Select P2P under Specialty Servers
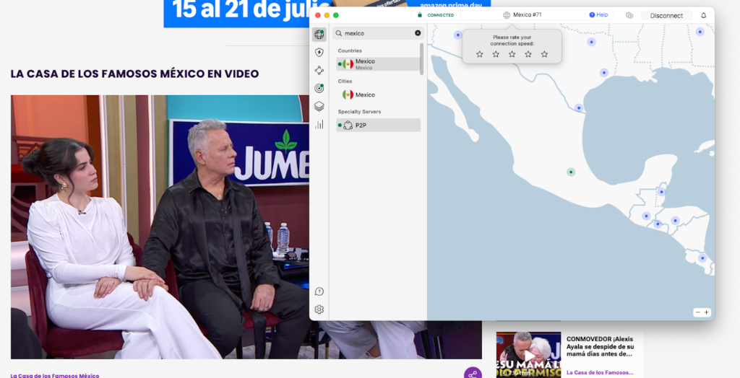 [378, 125]
